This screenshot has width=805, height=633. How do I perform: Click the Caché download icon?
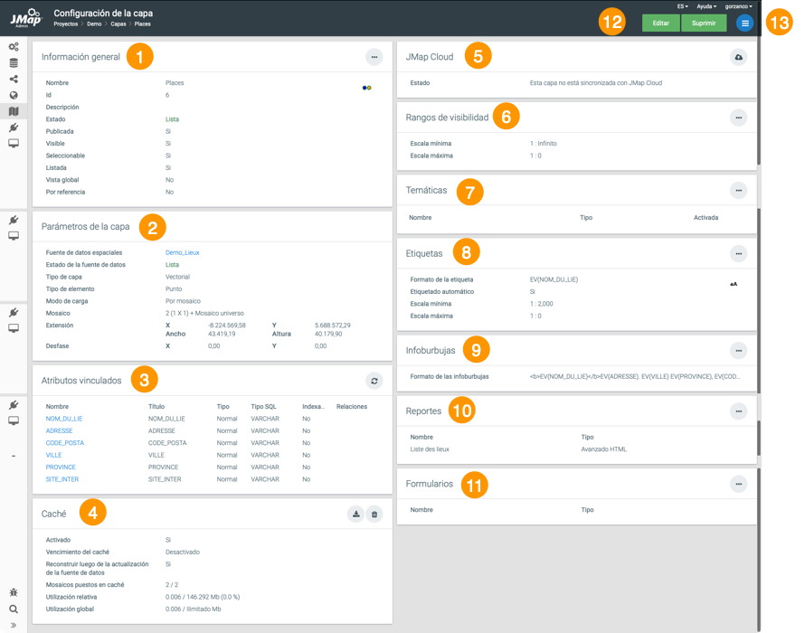coord(356,514)
